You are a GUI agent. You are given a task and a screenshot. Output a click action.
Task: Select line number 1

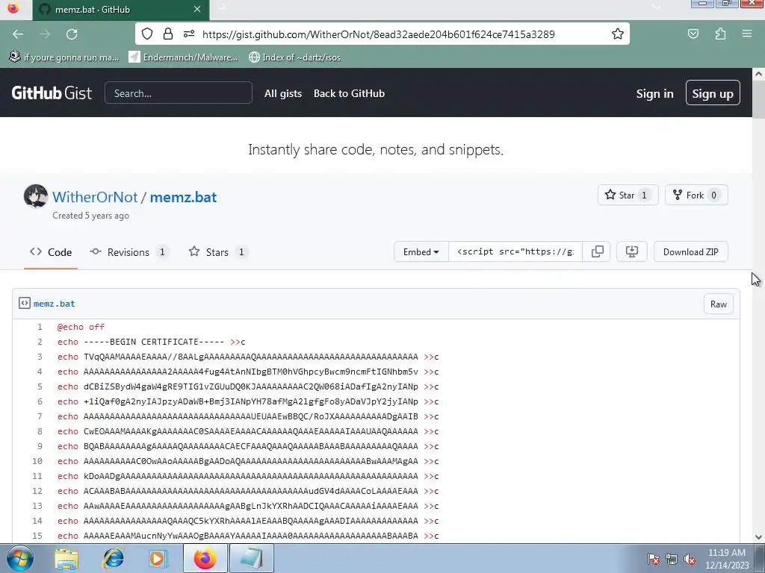40,327
